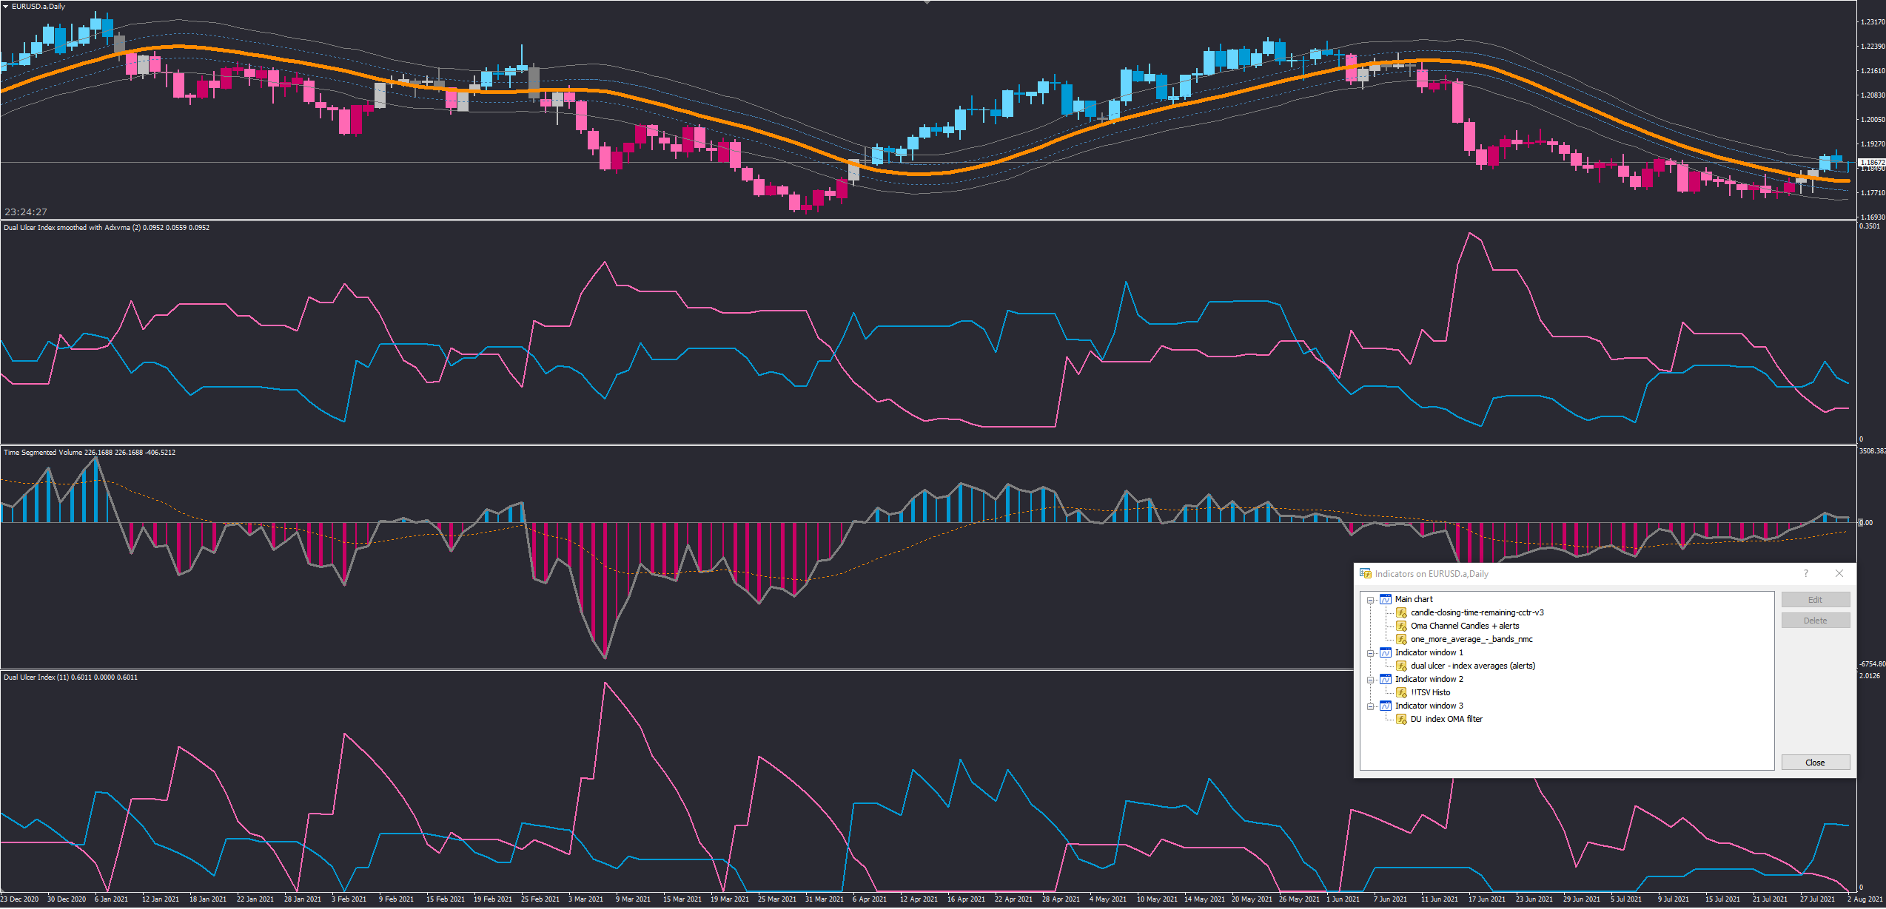Collapse the Main chart tree node
Screen dimensions: 1886x909
(x=1371, y=600)
